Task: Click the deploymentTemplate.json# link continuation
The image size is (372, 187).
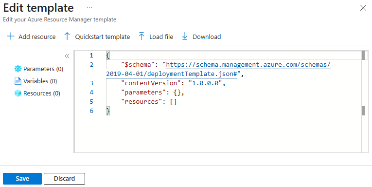Action: coord(172,74)
